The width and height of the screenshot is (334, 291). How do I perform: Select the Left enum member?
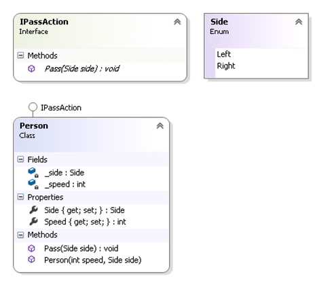tap(223, 54)
